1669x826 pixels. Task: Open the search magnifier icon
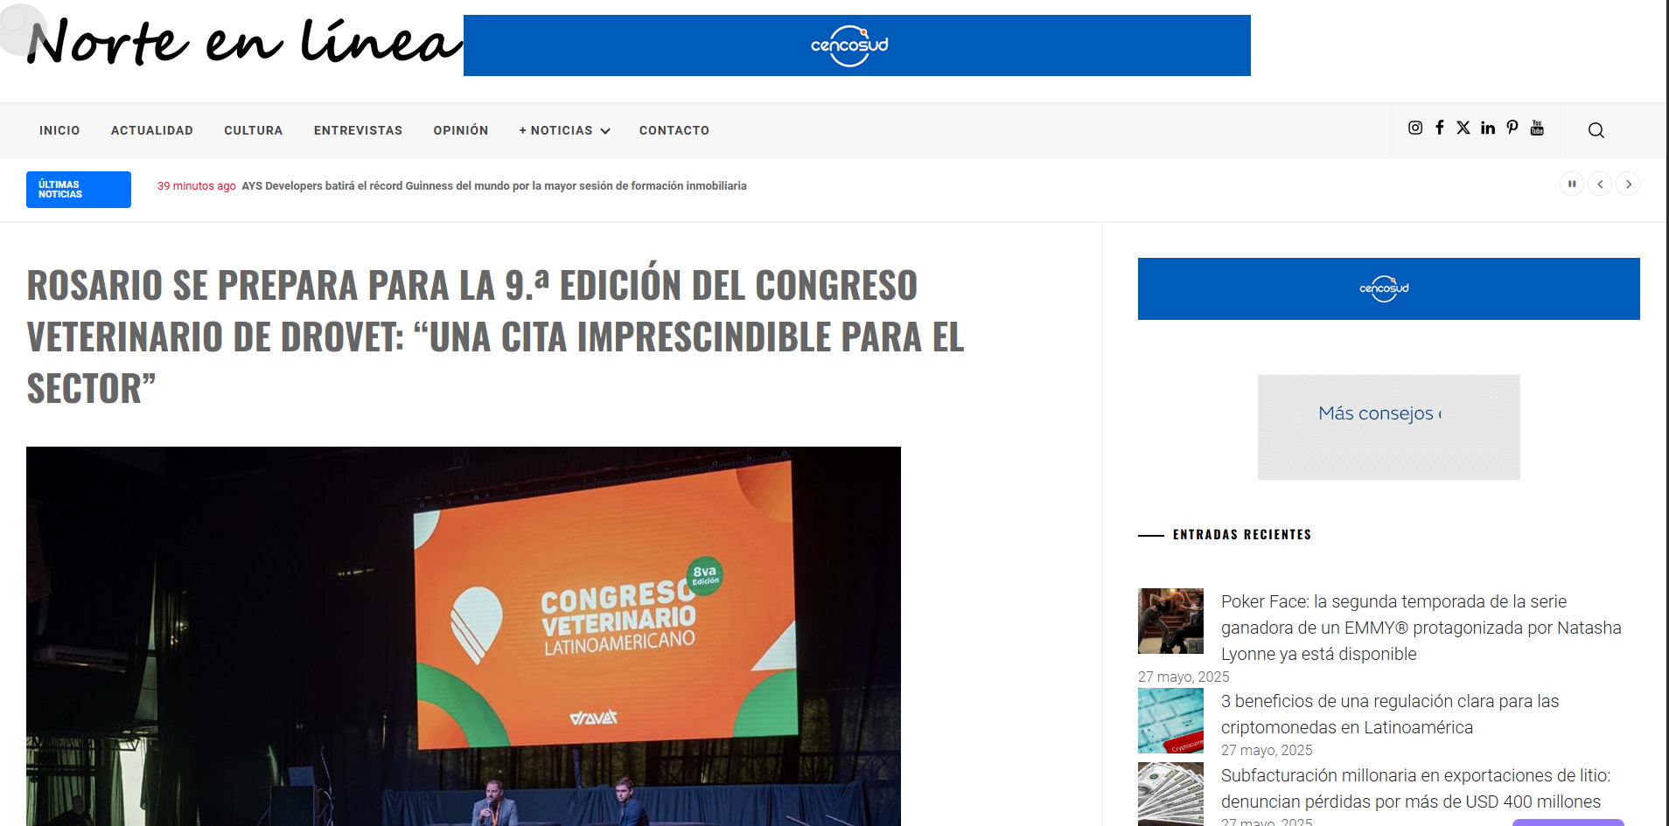pyautogui.click(x=1596, y=130)
